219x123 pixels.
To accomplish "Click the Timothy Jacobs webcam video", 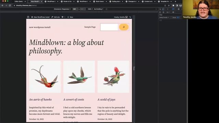I will 201,10.
